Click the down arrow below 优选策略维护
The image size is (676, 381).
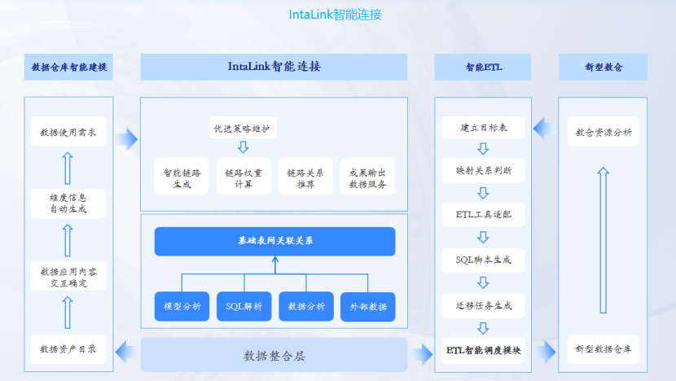tap(243, 147)
